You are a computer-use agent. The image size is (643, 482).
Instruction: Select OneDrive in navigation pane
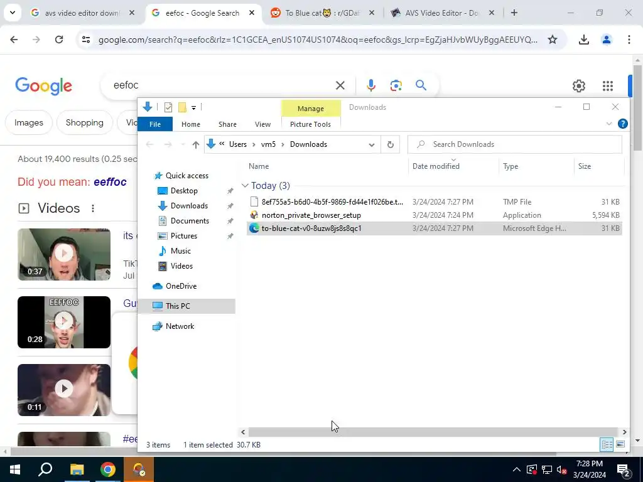pos(181,286)
